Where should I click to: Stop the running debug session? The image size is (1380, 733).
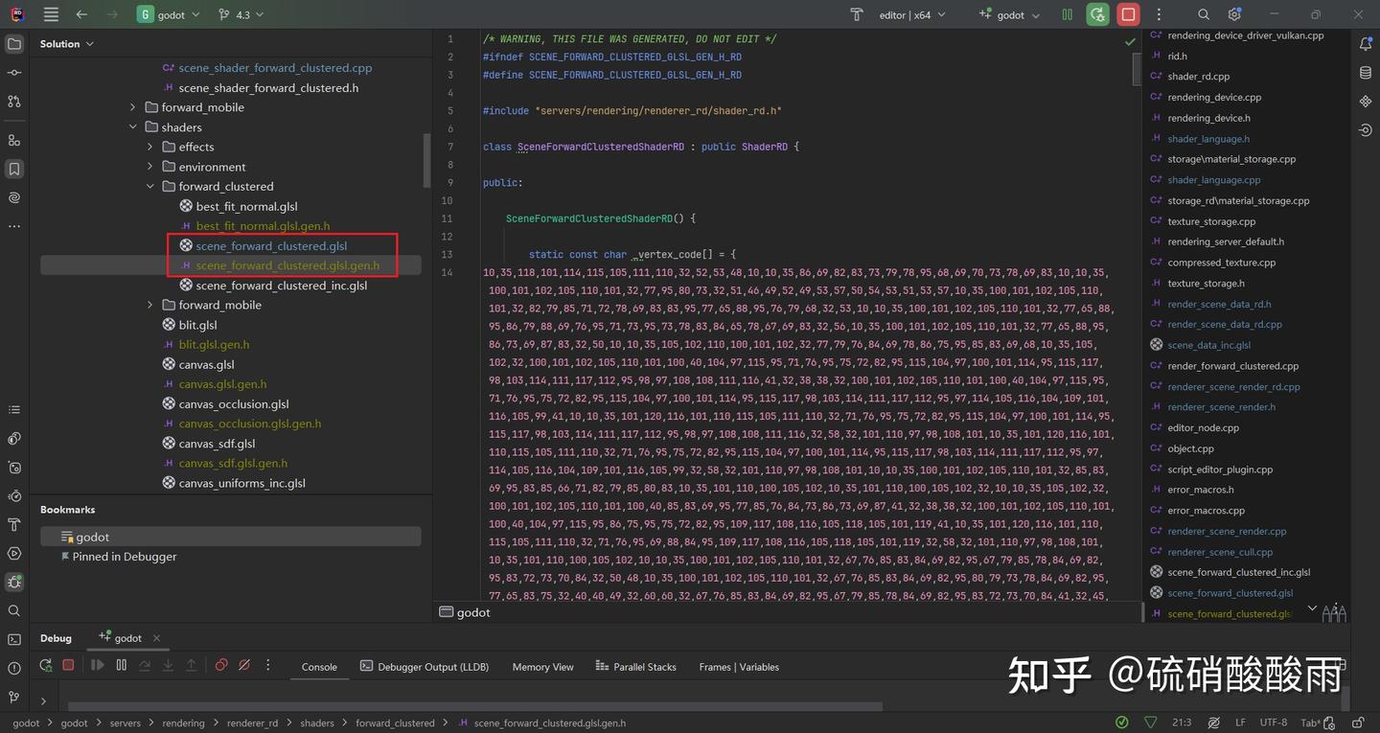68,665
